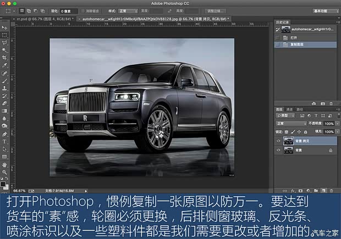Add layer style fx icon
Image resolution: width=341 pixels, height=239 pixels.
[293, 191]
